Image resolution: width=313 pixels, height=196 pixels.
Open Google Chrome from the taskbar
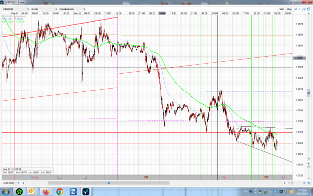click(x=60, y=191)
